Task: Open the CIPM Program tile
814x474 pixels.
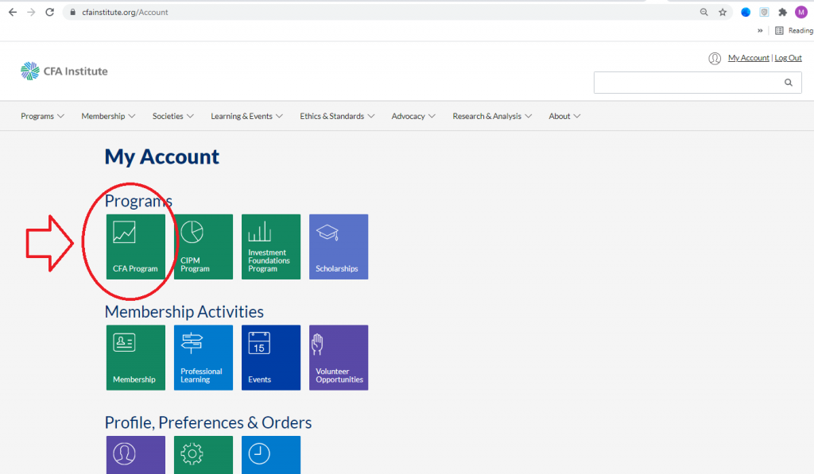Action: [x=203, y=247]
